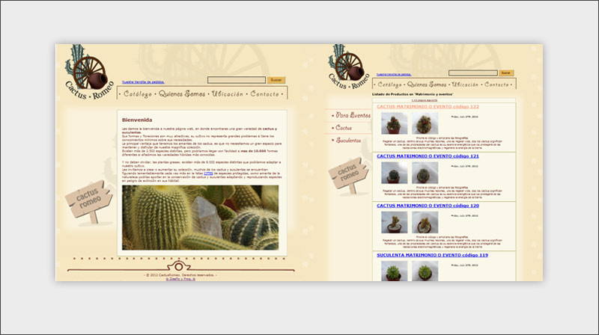The image size is (599, 335).
Task: Open 'Nuestra tarjeta de pedidos' link on right page
Action: (x=394, y=74)
